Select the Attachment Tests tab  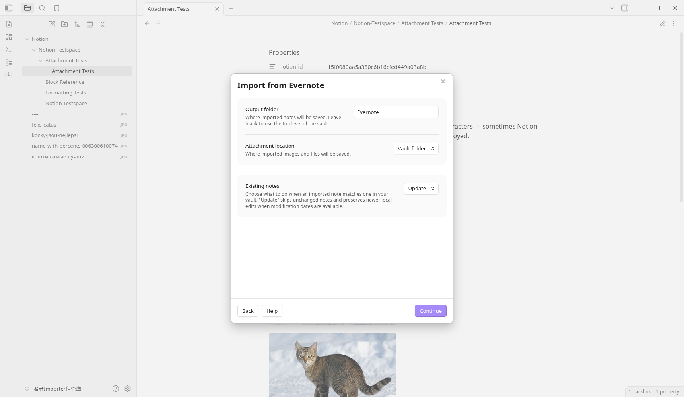[183, 9]
